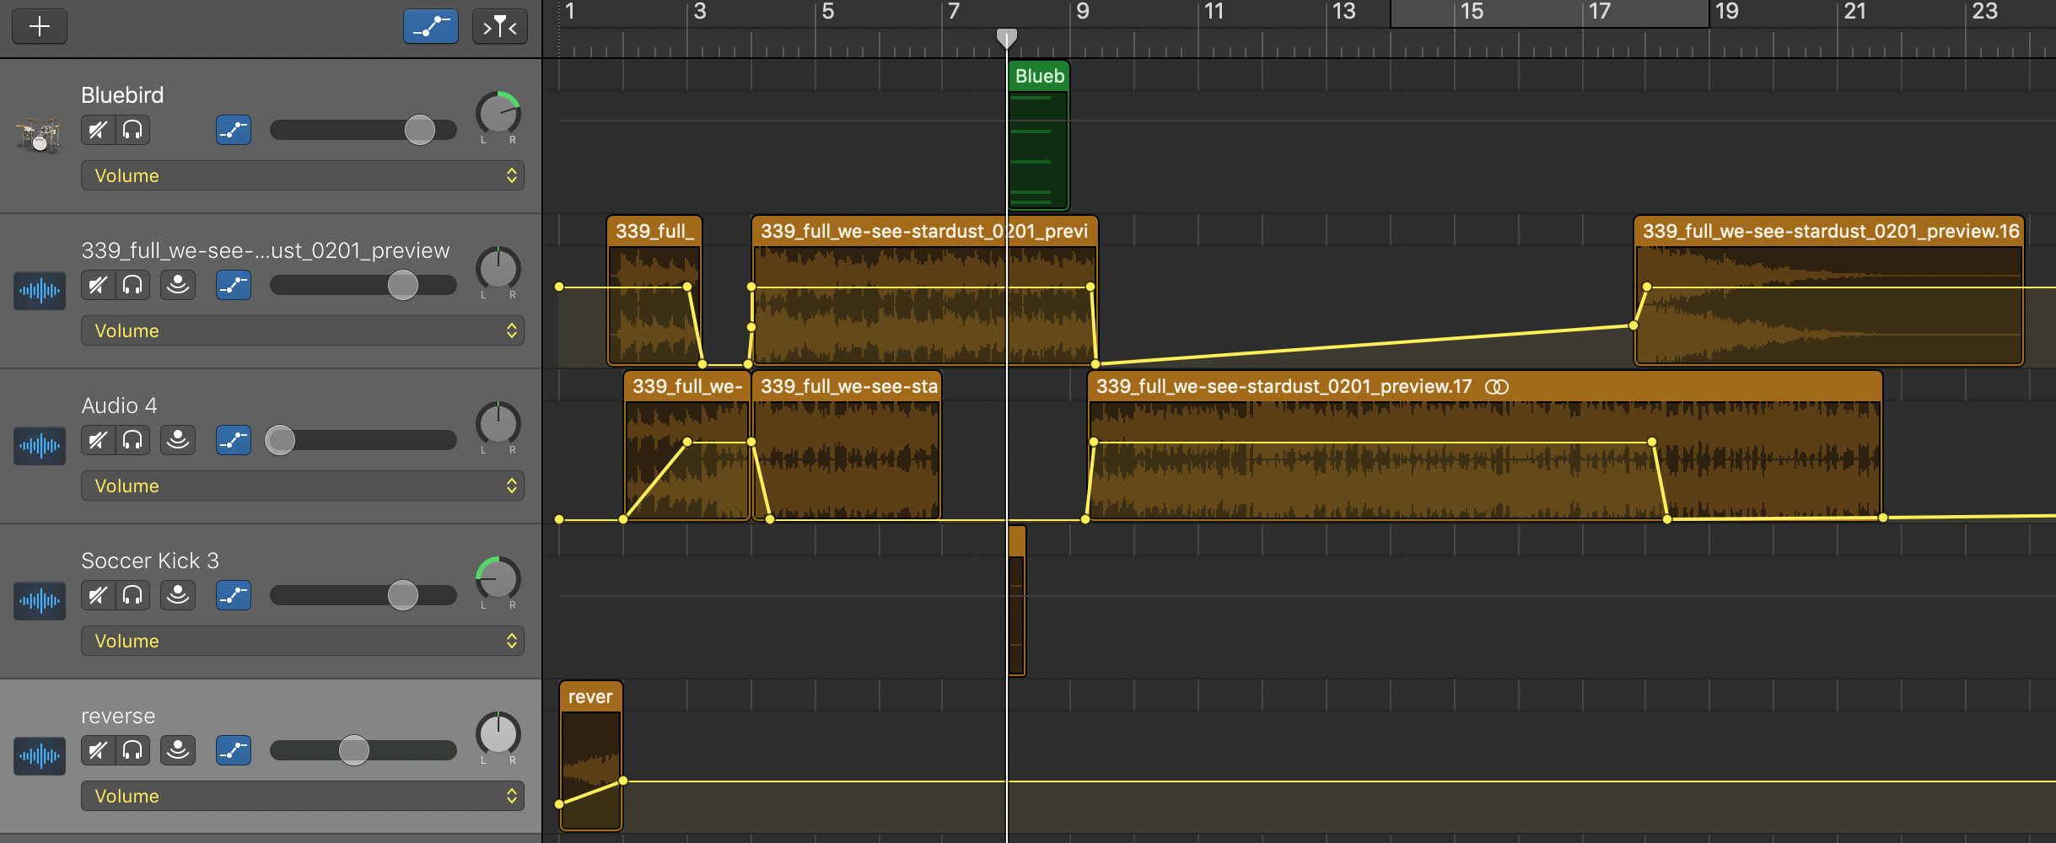This screenshot has width=2056, height=843.
Task: Open the reverse track Volume dropdown
Action: [303, 796]
